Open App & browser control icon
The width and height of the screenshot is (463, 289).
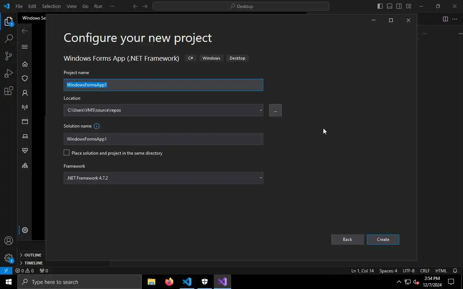tap(25, 122)
